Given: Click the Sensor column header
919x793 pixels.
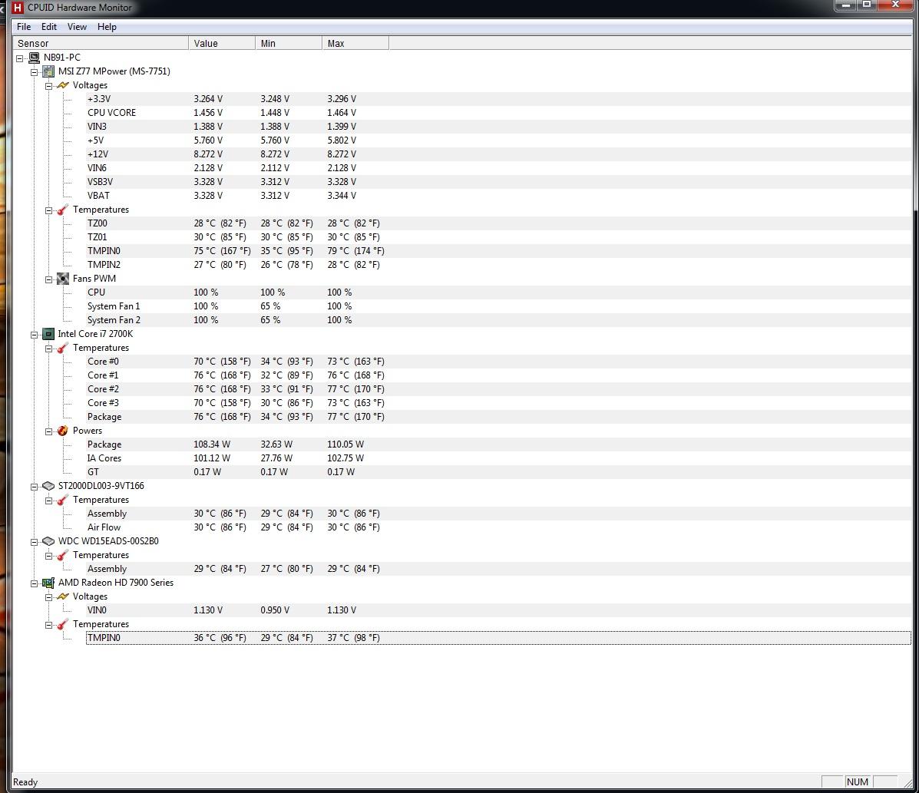Looking at the screenshot, I should (101, 43).
